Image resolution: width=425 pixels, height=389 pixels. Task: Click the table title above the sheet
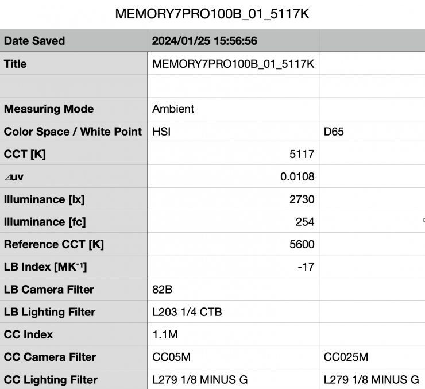pyautogui.click(x=212, y=14)
